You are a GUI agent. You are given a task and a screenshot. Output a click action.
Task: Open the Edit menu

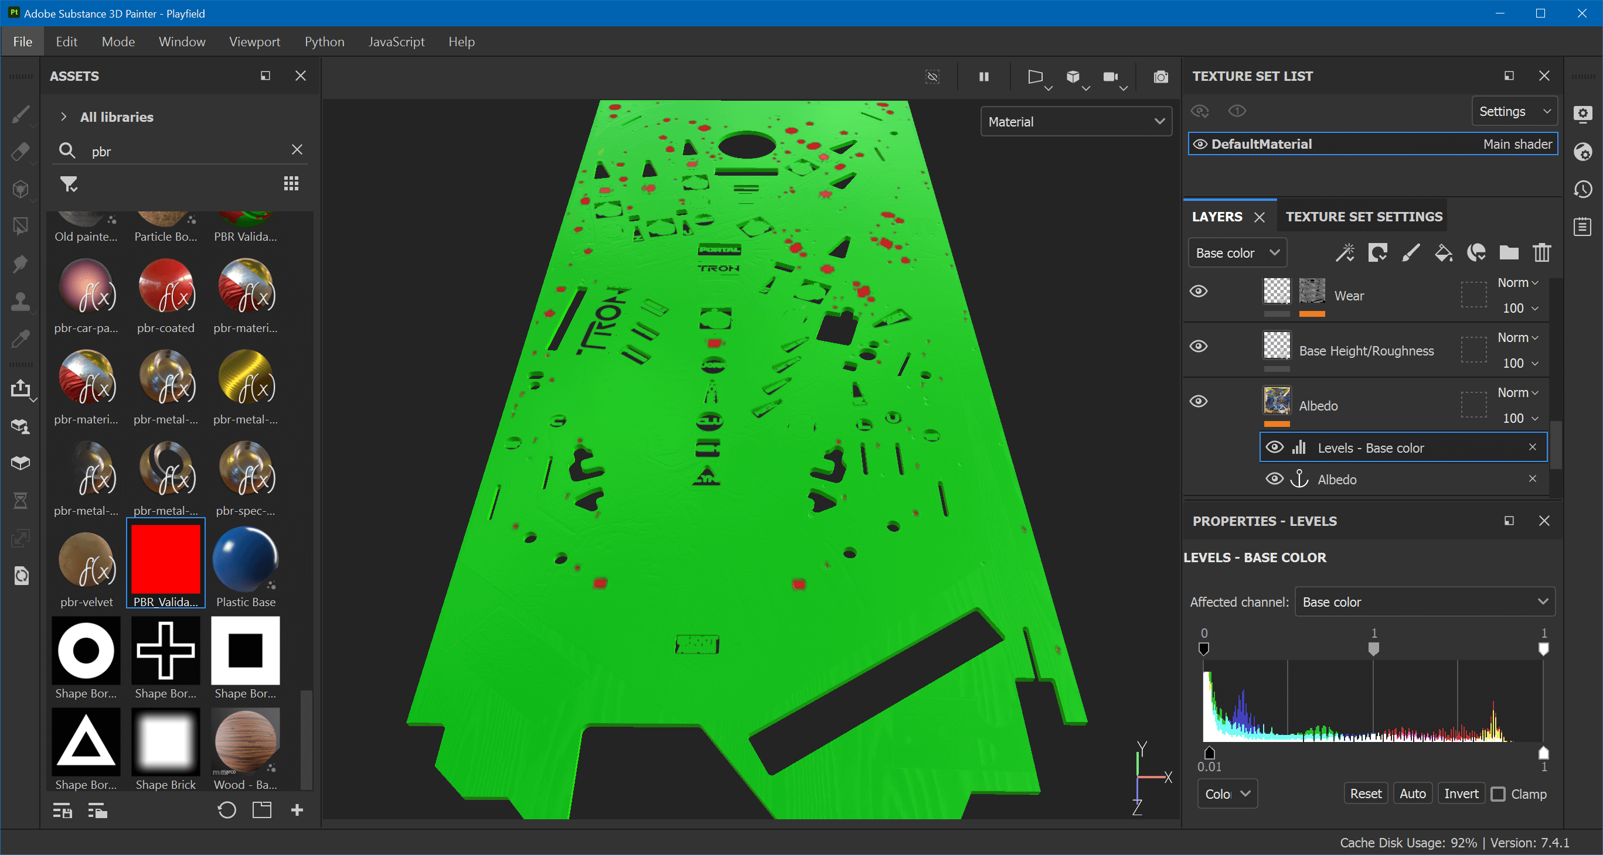(x=67, y=41)
